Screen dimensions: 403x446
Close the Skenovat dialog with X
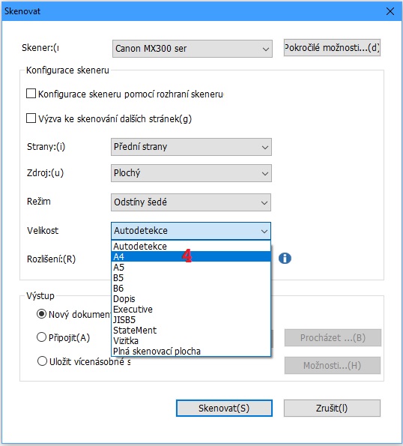(390, 11)
